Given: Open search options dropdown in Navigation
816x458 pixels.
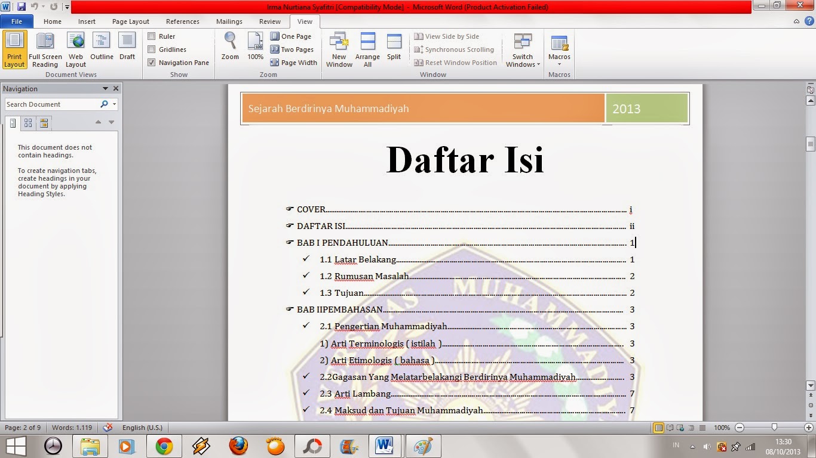Looking at the screenshot, I should click(114, 104).
